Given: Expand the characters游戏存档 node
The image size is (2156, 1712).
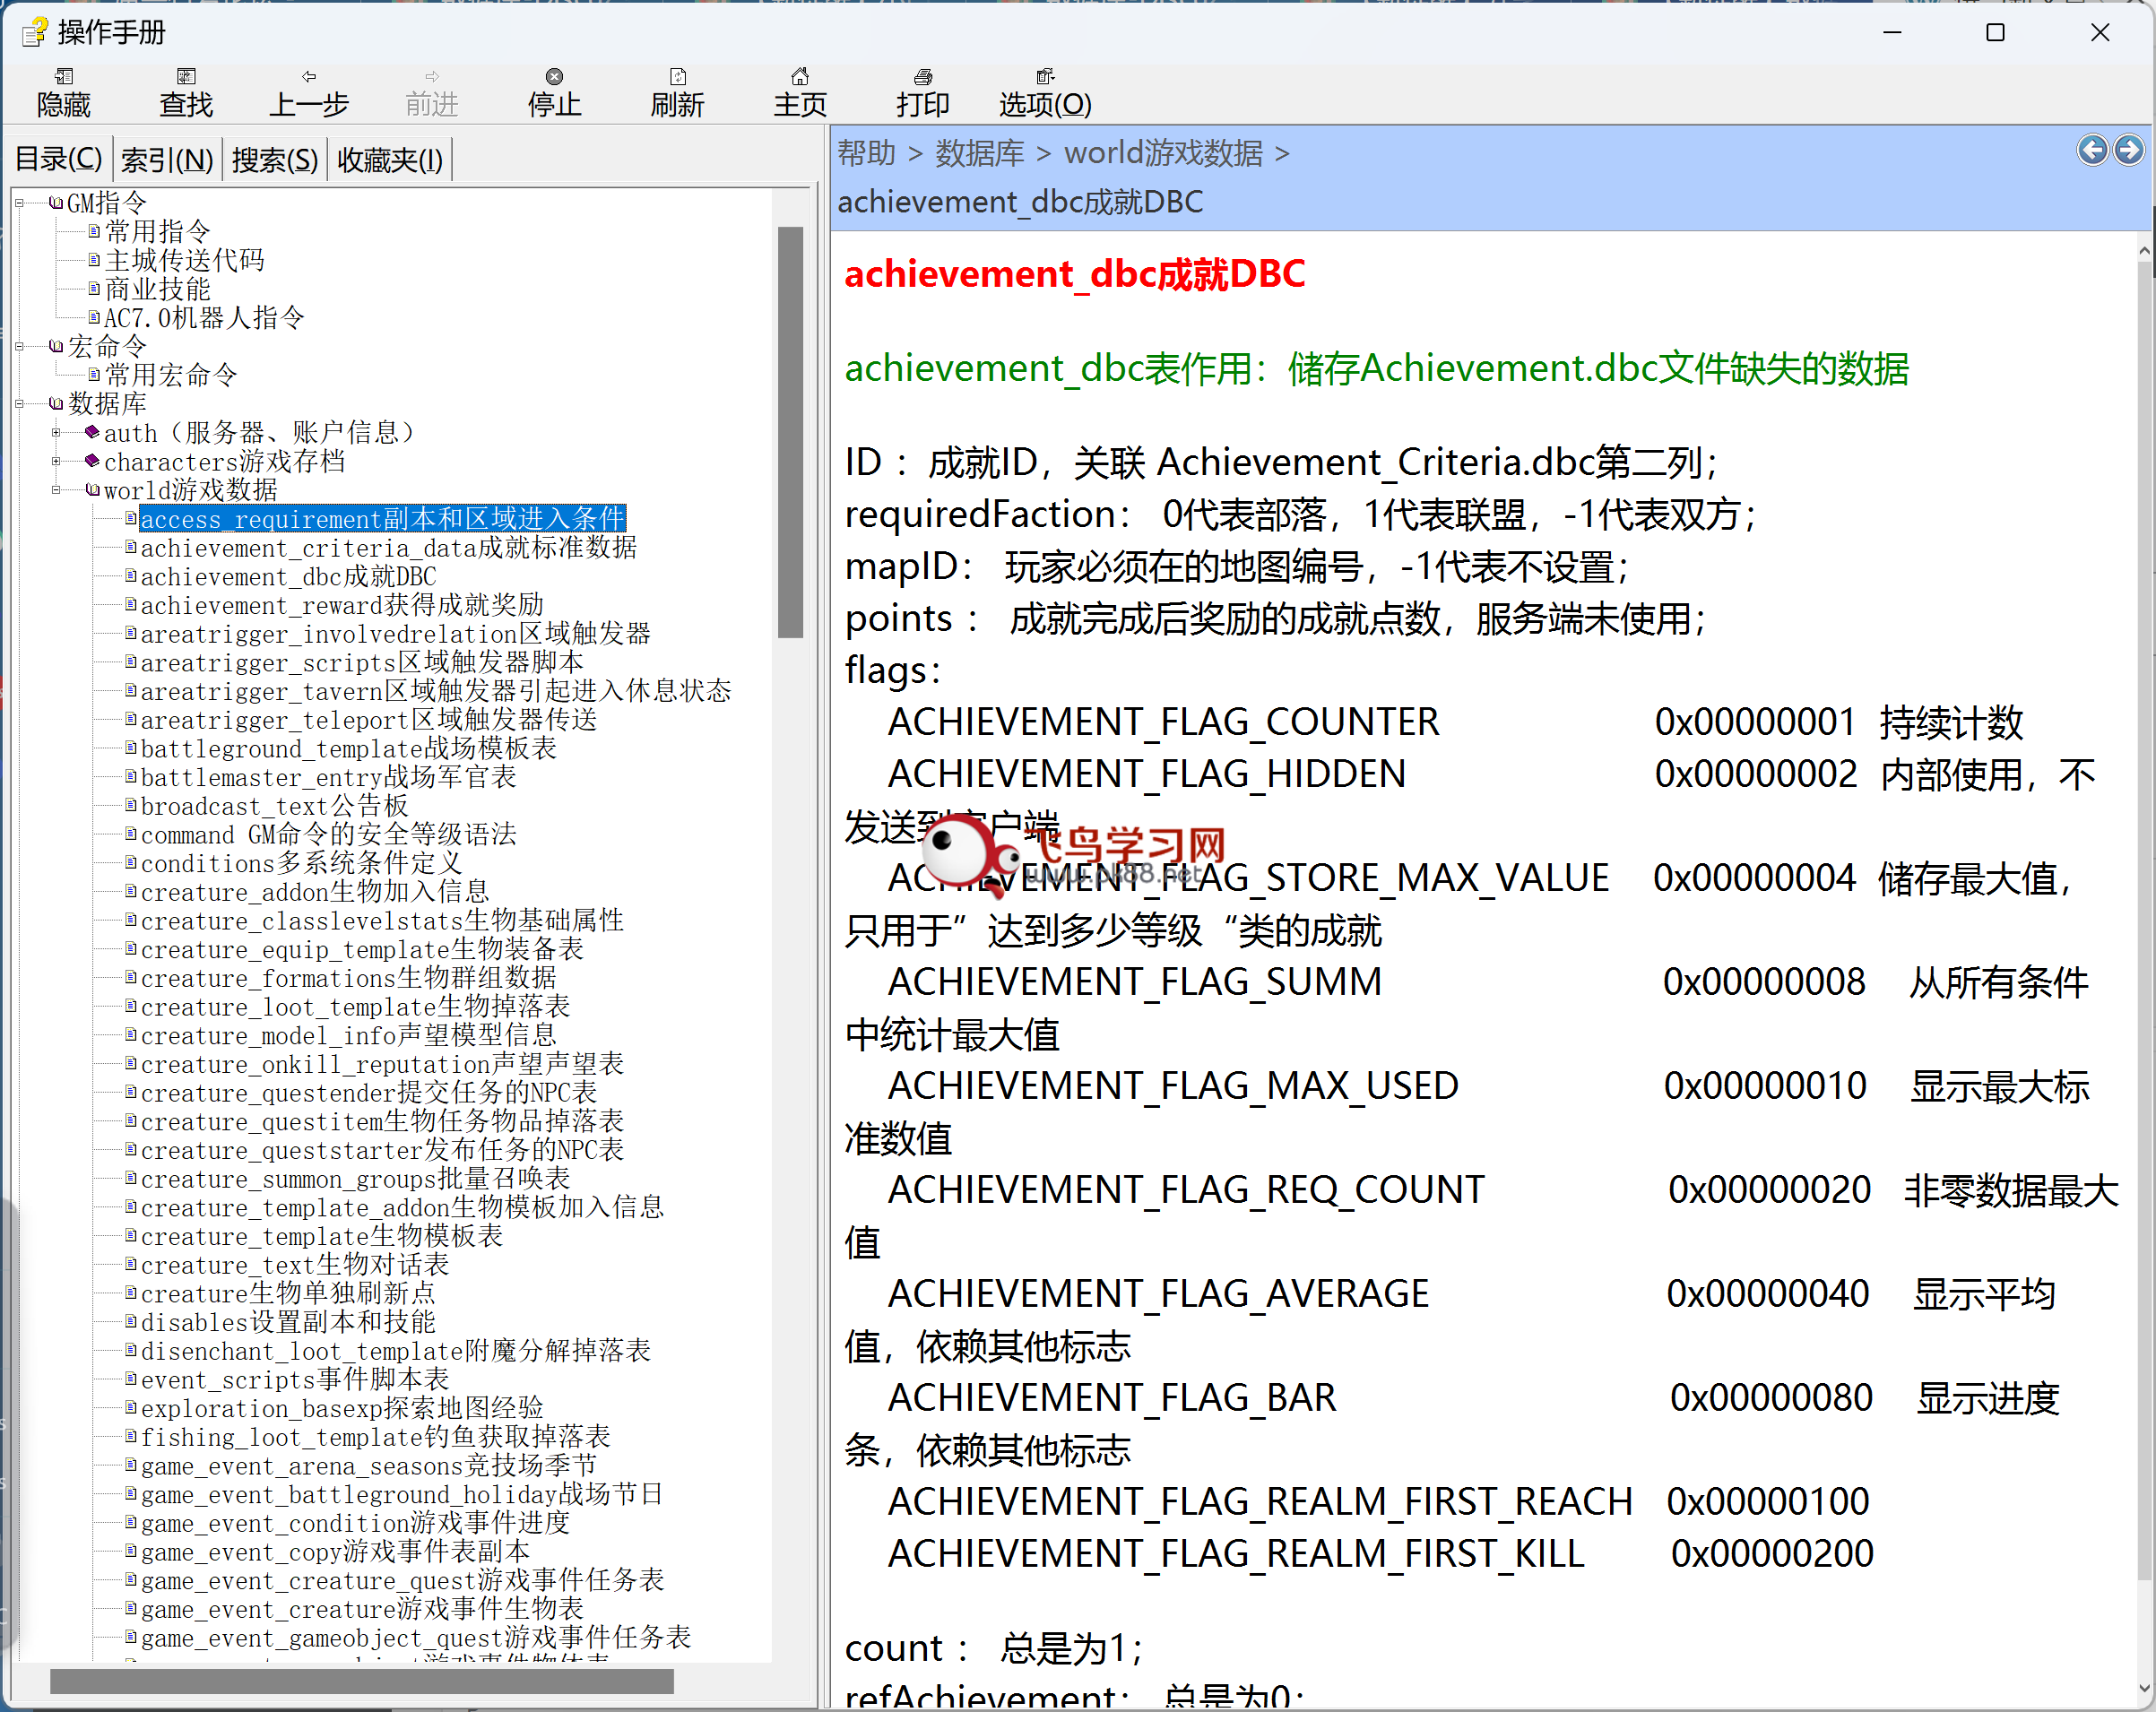Looking at the screenshot, I should coord(56,462).
